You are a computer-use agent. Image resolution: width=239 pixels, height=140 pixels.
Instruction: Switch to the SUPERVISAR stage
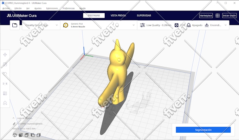point(144,15)
